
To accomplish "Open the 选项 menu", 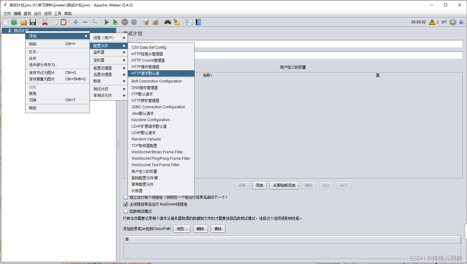I will 48,13.
